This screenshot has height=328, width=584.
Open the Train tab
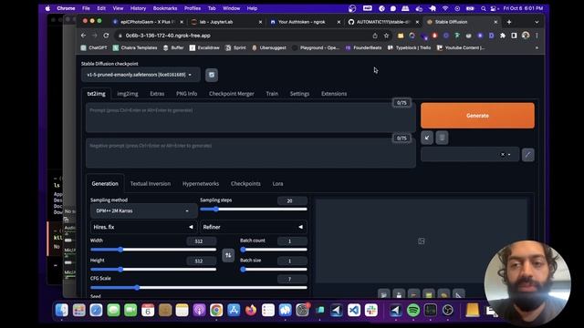coord(272,94)
